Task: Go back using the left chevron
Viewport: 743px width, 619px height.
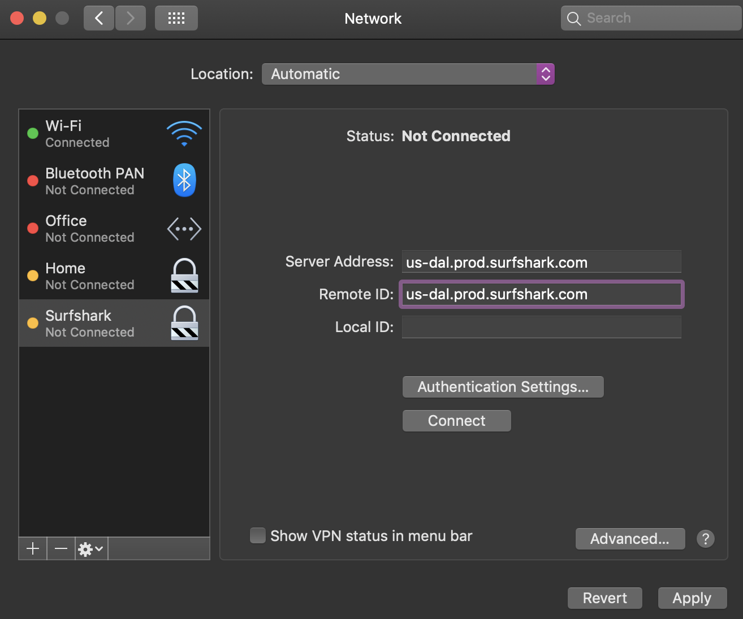Action: click(99, 18)
